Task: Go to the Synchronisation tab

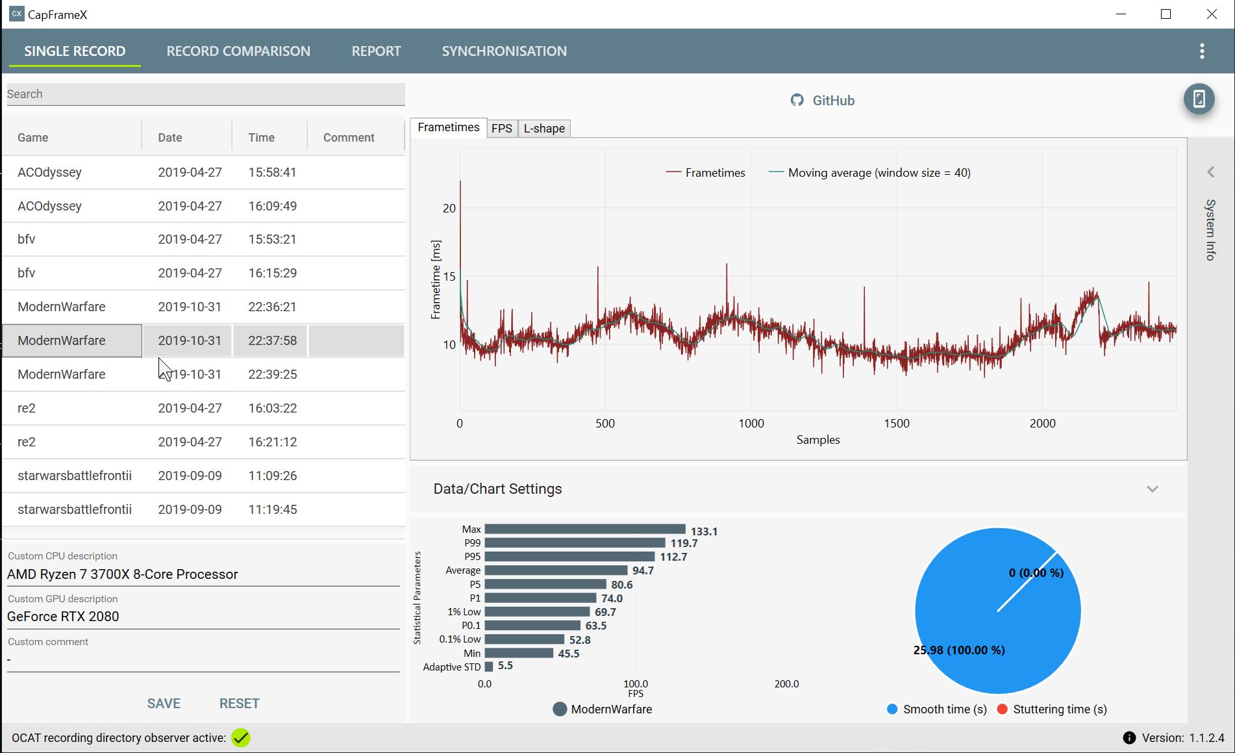Action: click(504, 51)
